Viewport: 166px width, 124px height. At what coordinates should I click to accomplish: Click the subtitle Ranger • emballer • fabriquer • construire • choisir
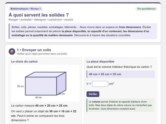[41, 20]
